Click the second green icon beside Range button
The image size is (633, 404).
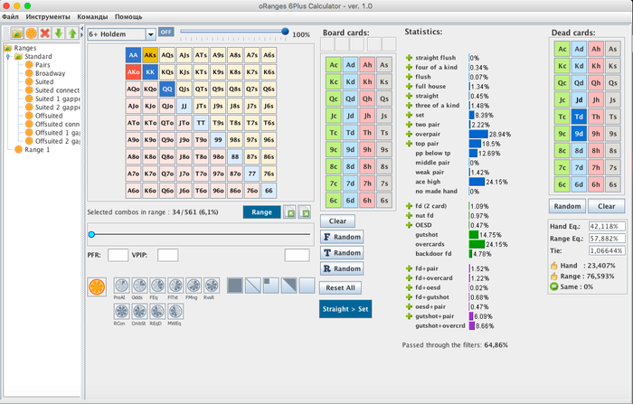coord(305,212)
